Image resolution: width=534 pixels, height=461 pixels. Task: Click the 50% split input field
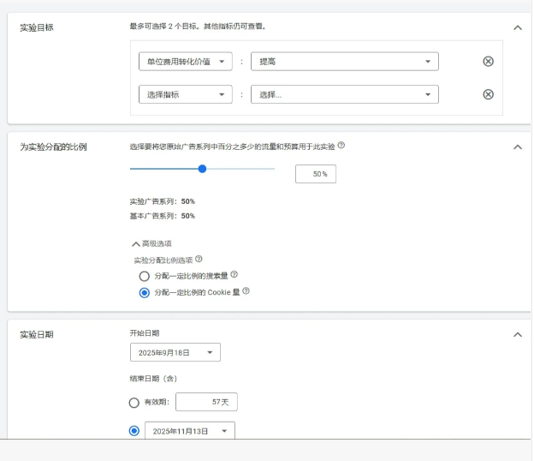[x=316, y=174]
